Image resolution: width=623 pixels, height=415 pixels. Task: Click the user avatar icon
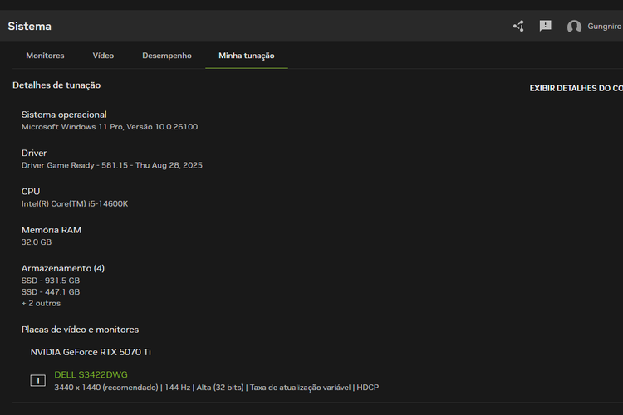coord(574,27)
